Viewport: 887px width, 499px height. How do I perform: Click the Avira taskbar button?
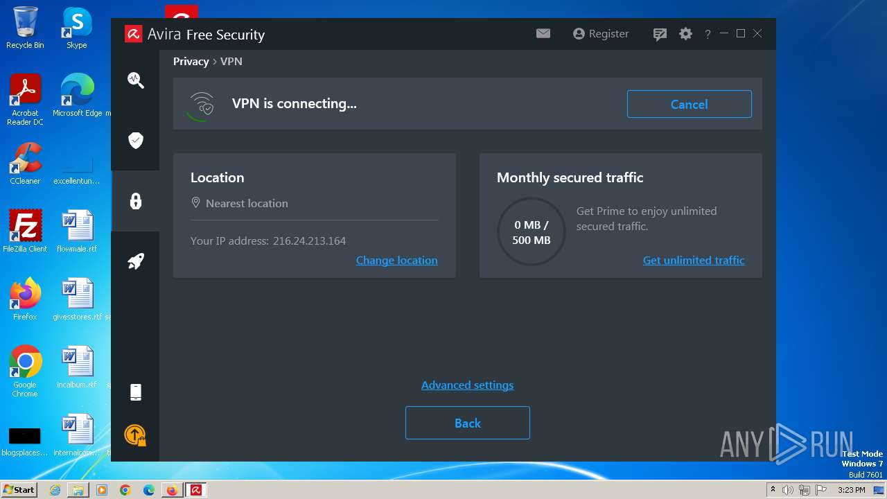pyautogui.click(x=196, y=490)
